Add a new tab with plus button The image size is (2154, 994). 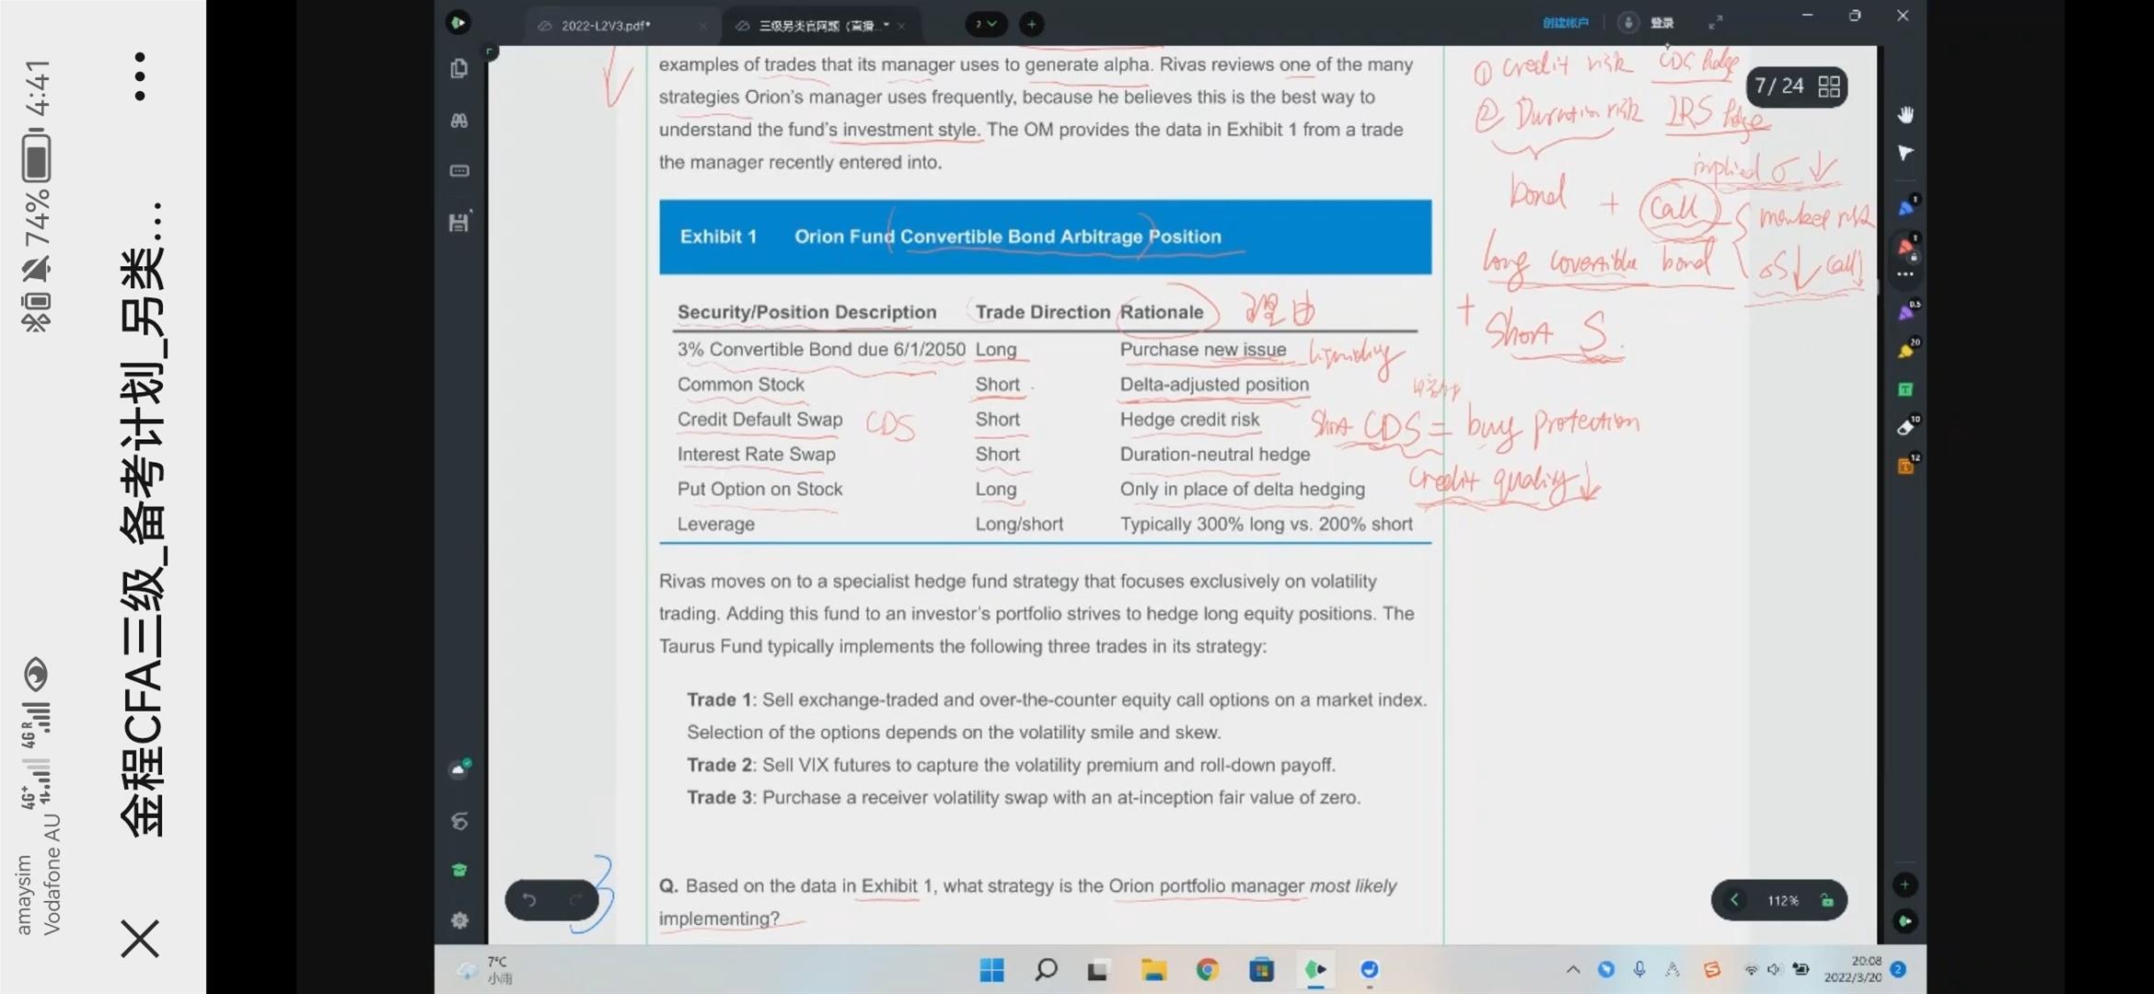click(x=1032, y=25)
